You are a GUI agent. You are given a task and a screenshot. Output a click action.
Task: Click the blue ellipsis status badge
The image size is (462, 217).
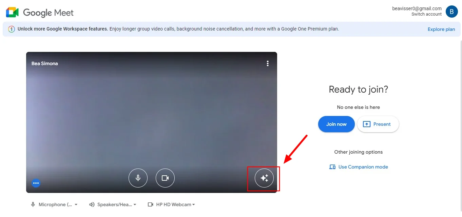tap(36, 183)
